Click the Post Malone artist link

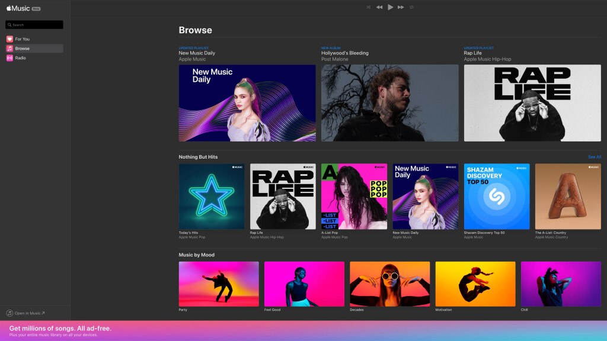(x=335, y=59)
